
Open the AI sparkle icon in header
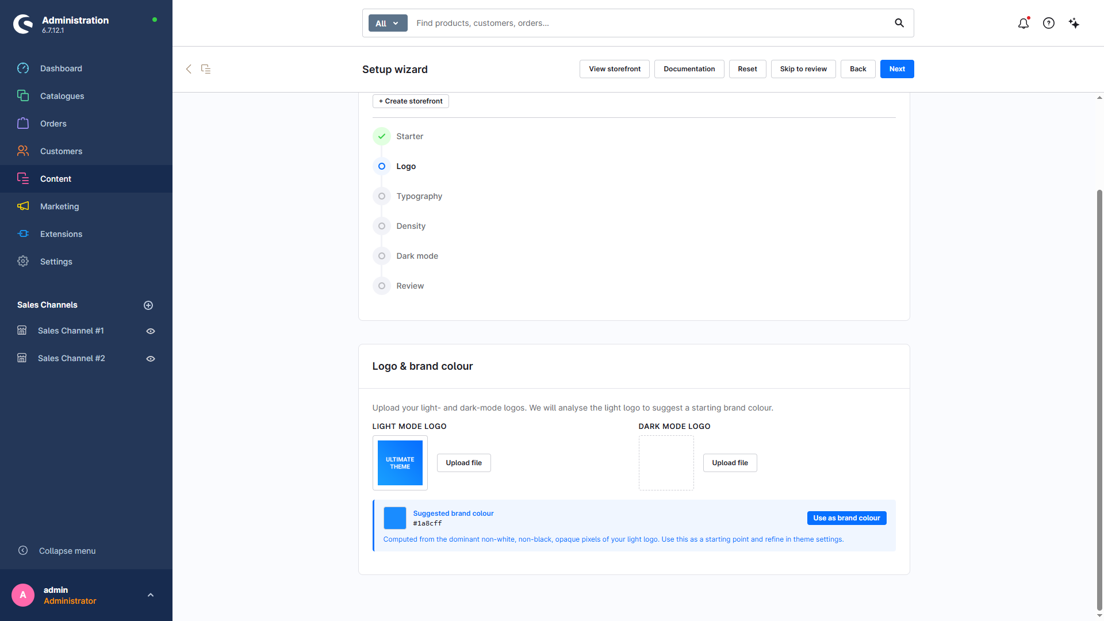[x=1074, y=24]
